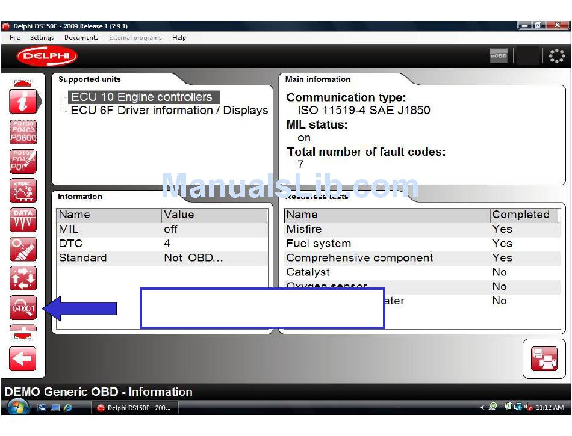Click the 'off' value for MIL
The height and width of the screenshot is (436, 572).
pyautogui.click(x=171, y=229)
